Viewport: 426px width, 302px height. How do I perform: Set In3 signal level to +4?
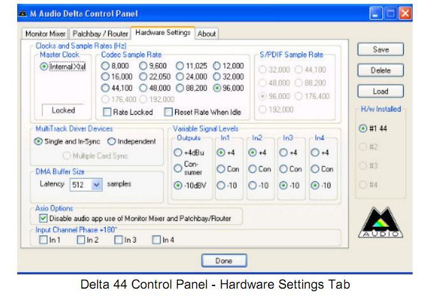tap(283, 152)
